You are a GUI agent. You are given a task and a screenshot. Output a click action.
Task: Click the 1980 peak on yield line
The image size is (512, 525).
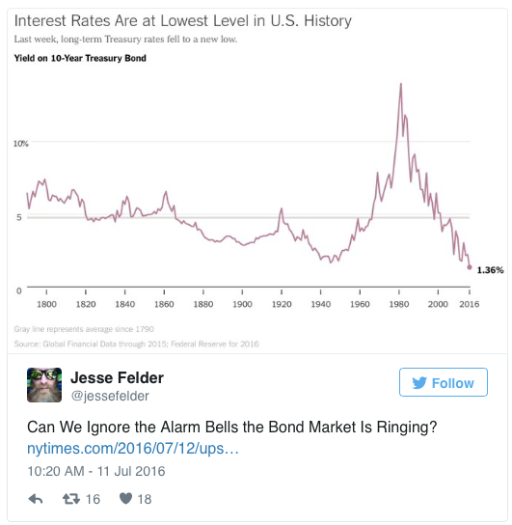coord(401,84)
